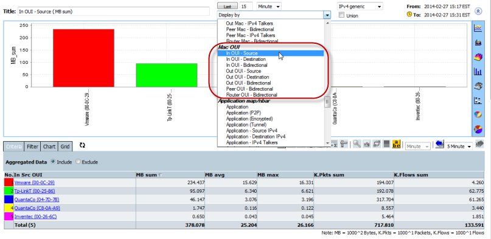Switch to the Chart tab
491x239 pixels.
[49, 147]
